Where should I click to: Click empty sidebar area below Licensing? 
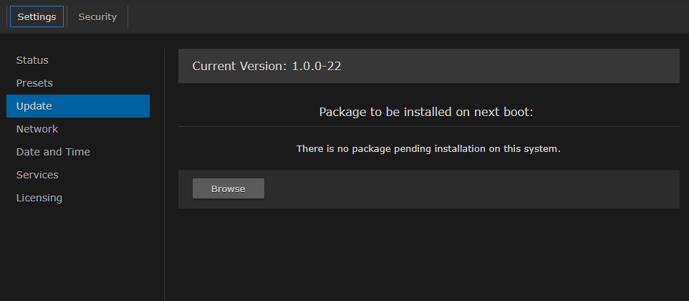pyautogui.click(x=77, y=251)
